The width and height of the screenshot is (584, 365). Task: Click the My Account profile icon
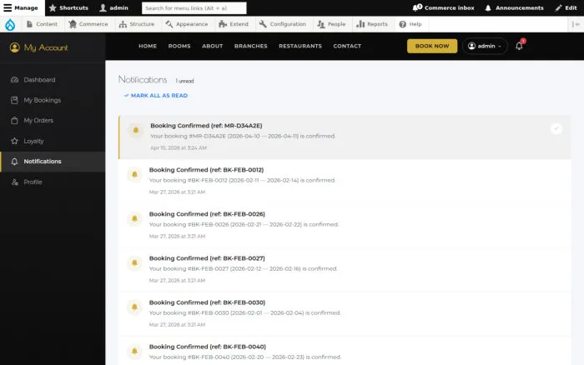tap(14, 47)
